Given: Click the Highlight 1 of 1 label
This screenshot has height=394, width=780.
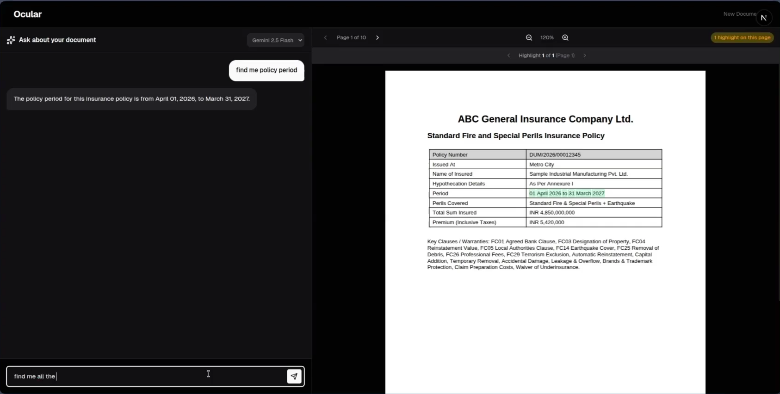Looking at the screenshot, I should (546, 55).
